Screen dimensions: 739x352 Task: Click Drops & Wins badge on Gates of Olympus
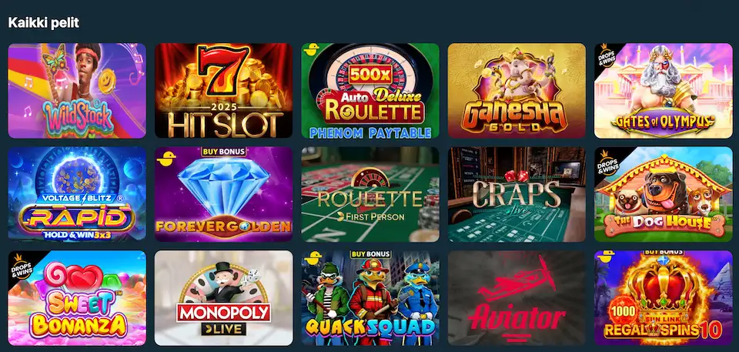[x=608, y=57]
